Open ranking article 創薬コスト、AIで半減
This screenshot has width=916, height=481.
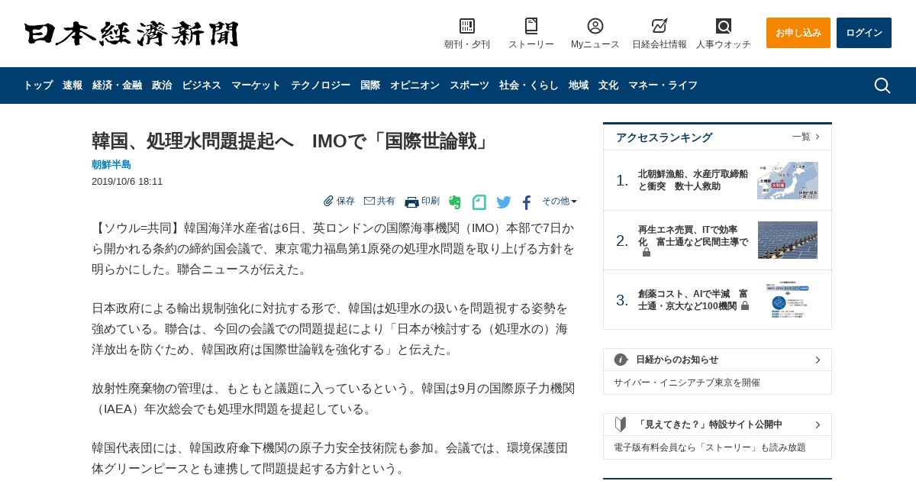693,299
